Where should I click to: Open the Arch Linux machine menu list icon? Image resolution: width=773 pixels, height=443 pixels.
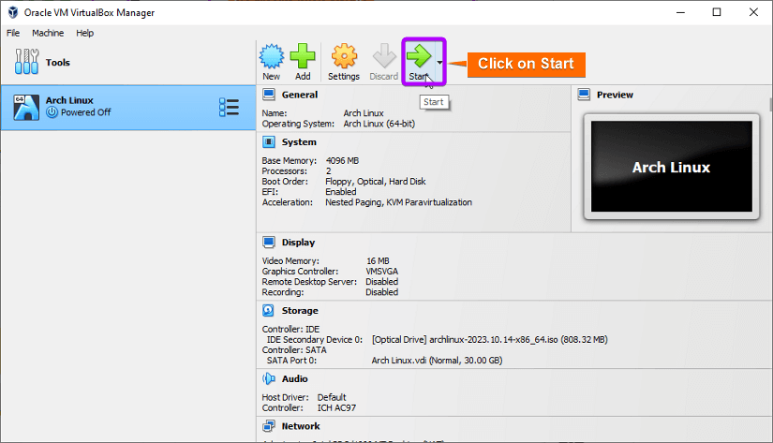pos(230,107)
